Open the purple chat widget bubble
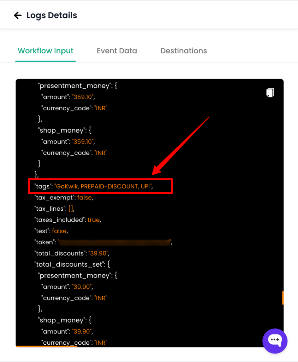 275,341
